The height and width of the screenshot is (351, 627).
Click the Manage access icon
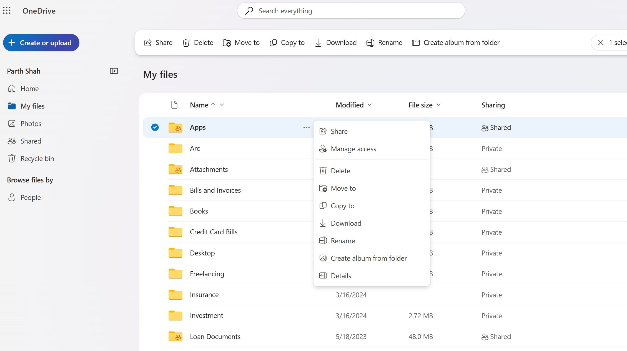click(x=323, y=149)
